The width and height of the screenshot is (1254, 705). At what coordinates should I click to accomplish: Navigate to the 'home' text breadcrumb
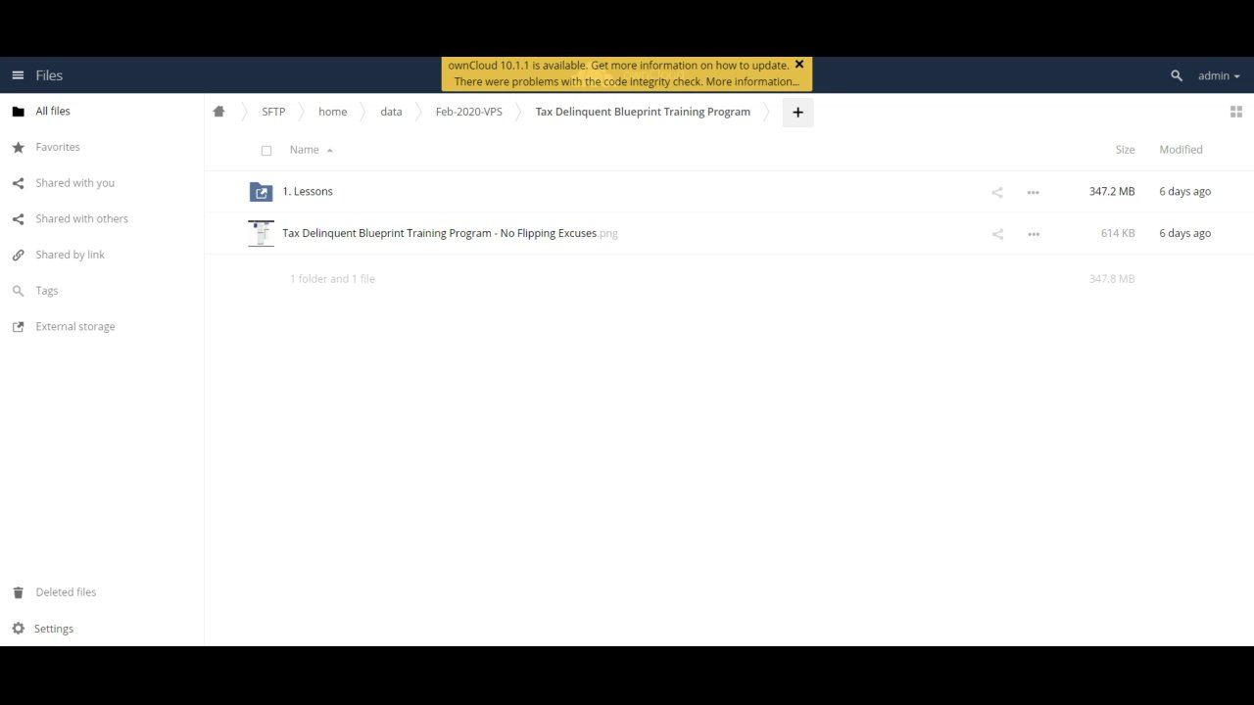click(332, 112)
